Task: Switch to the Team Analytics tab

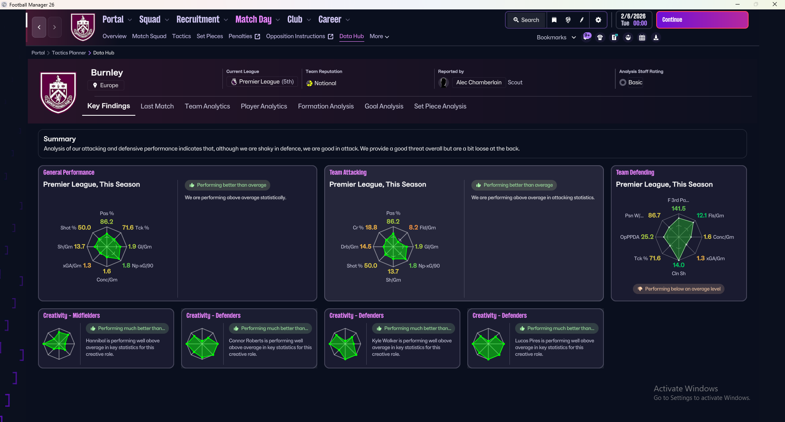Action: (x=207, y=106)
